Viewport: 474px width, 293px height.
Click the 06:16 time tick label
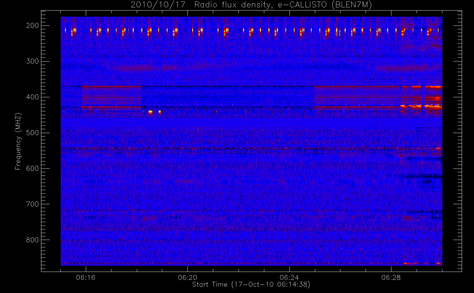point(86,277)
